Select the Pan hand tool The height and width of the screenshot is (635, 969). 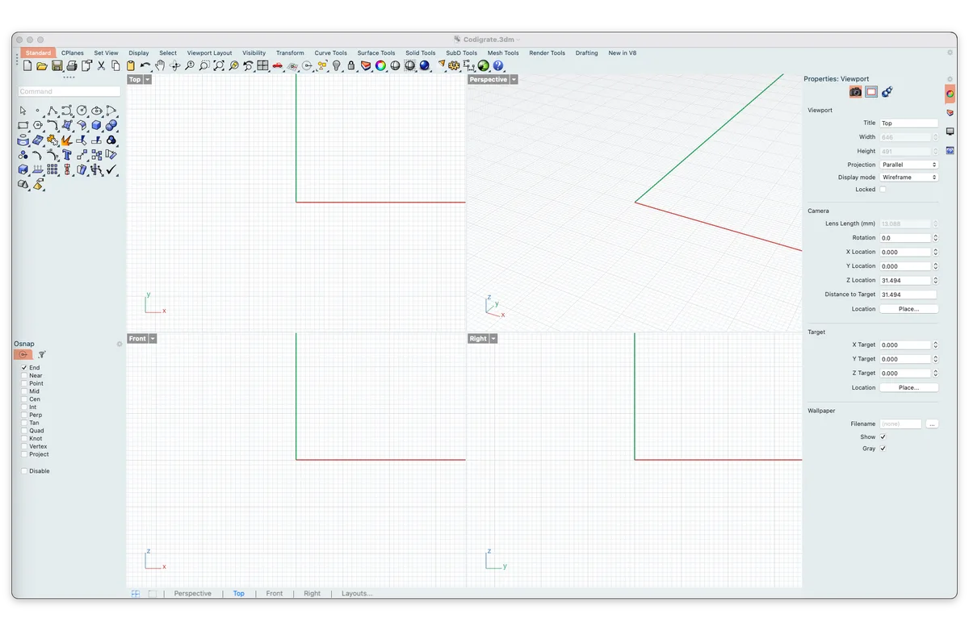[160, 65]
